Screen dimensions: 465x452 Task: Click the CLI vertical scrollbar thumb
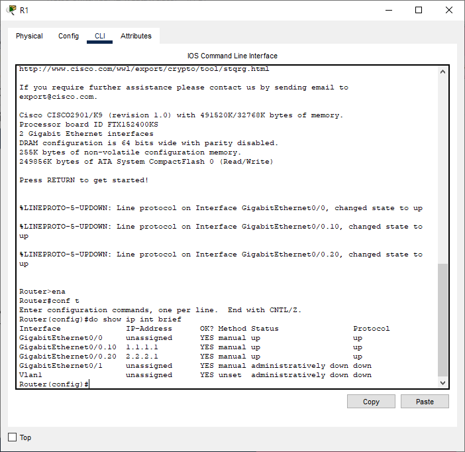(x=442, y=320)
